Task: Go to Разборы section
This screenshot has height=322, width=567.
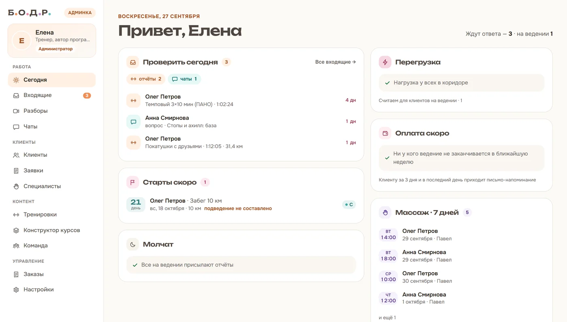Action: point(52,111)
